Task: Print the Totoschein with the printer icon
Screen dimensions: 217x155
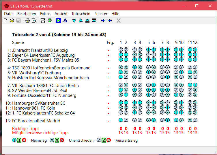Action: 27,21
